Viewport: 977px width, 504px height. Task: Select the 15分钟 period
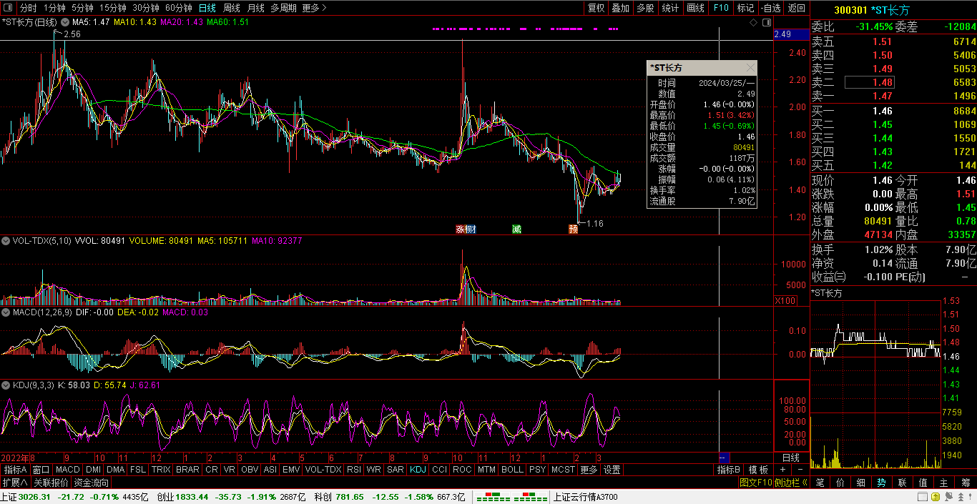(113, 8)
